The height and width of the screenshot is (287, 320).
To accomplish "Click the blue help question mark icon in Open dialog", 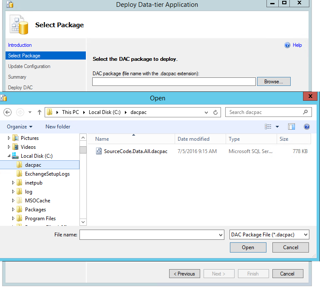I will pyautogui.click(x=306, y=127).
